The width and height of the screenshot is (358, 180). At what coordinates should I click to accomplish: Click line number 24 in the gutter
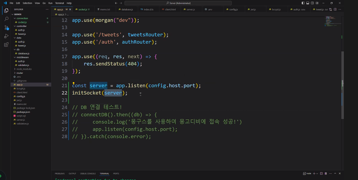click(65, 107)
